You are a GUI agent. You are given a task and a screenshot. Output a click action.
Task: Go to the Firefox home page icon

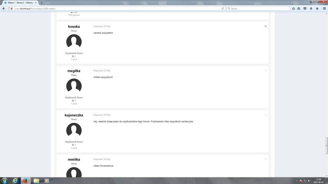point(317,9)
